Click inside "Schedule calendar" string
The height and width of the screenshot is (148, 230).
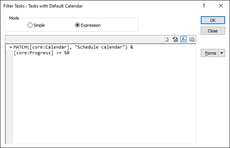point(100,47)
